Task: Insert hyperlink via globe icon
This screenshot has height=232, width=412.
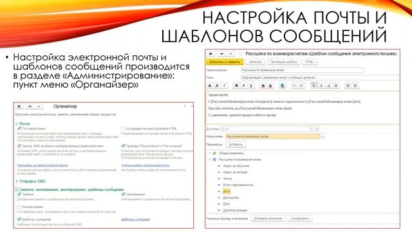Action: pyautogui.click(x=282, y=86)
